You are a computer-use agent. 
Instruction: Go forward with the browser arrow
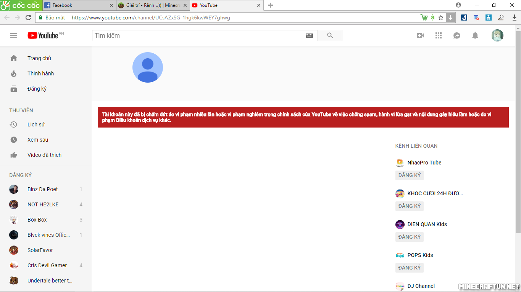point(18,18)
